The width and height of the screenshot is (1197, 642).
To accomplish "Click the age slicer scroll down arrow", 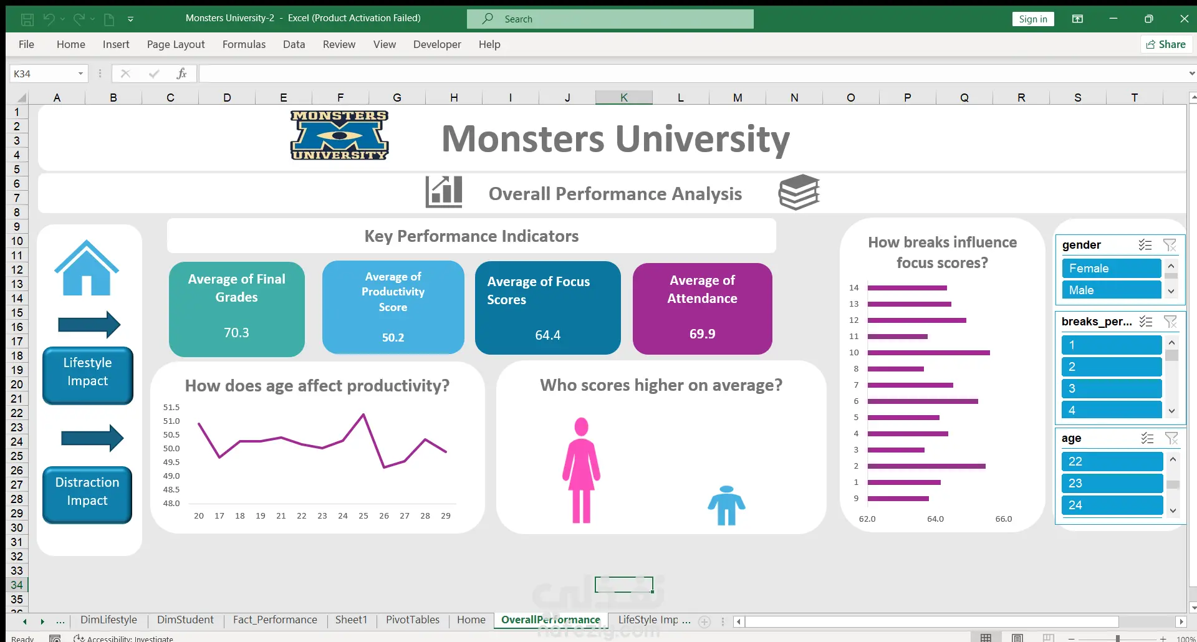I will (x=1173, y=510).
